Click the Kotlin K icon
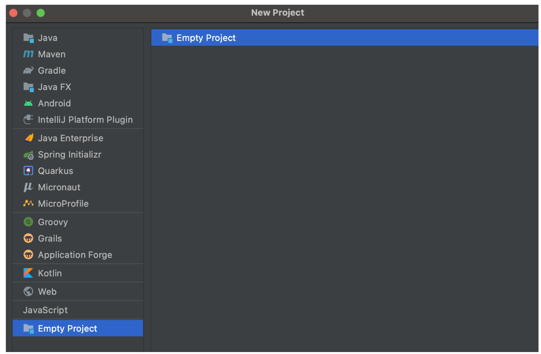 click(x=28, y=273)
